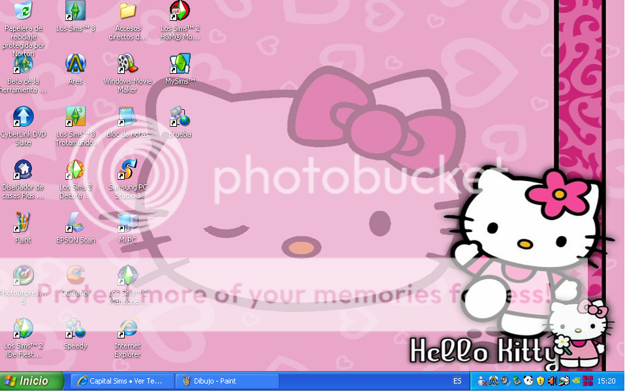Select the Bloc de notas icon
The width and height of the screenshot is (627, 392).
click(x=127, y=117)
